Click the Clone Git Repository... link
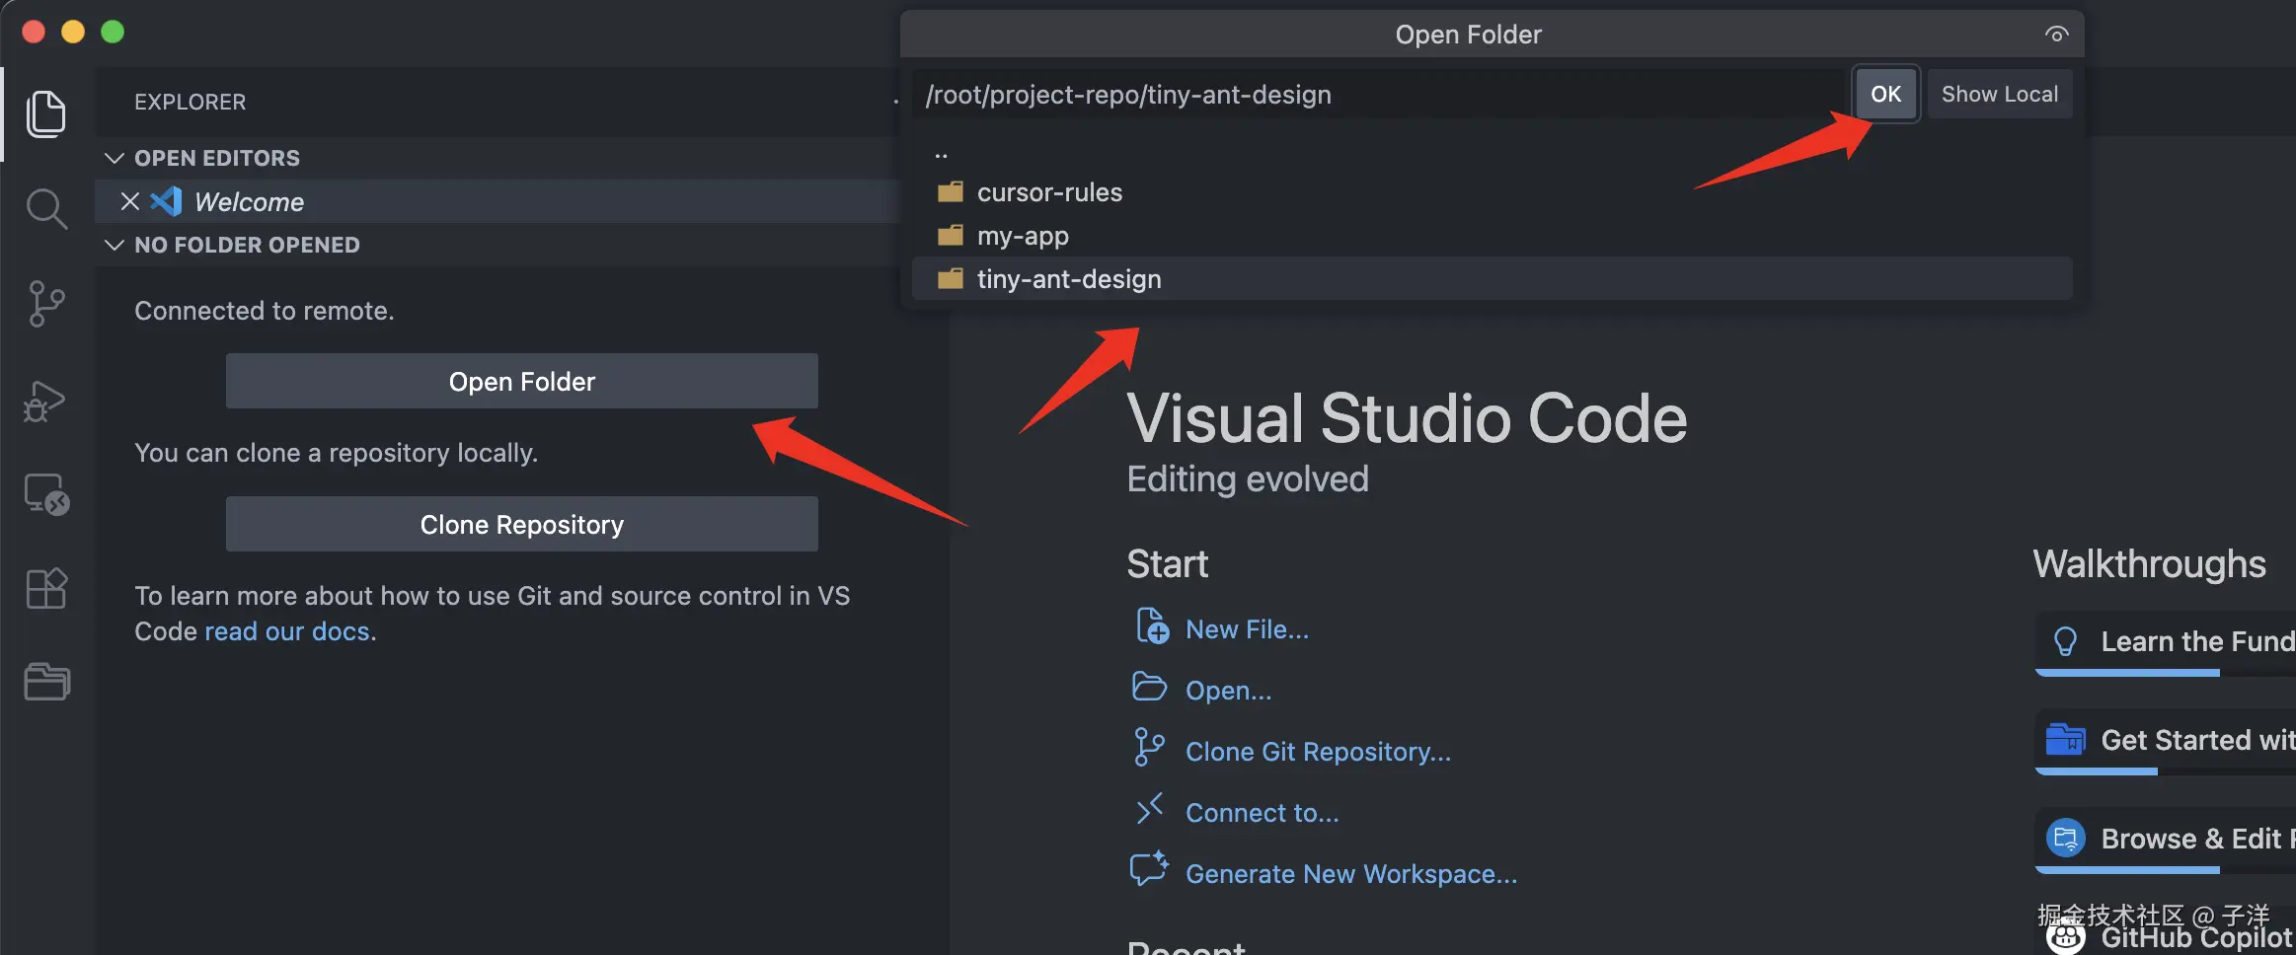The height and width of the screenshot is (955, 2296). click(1318, 752)
